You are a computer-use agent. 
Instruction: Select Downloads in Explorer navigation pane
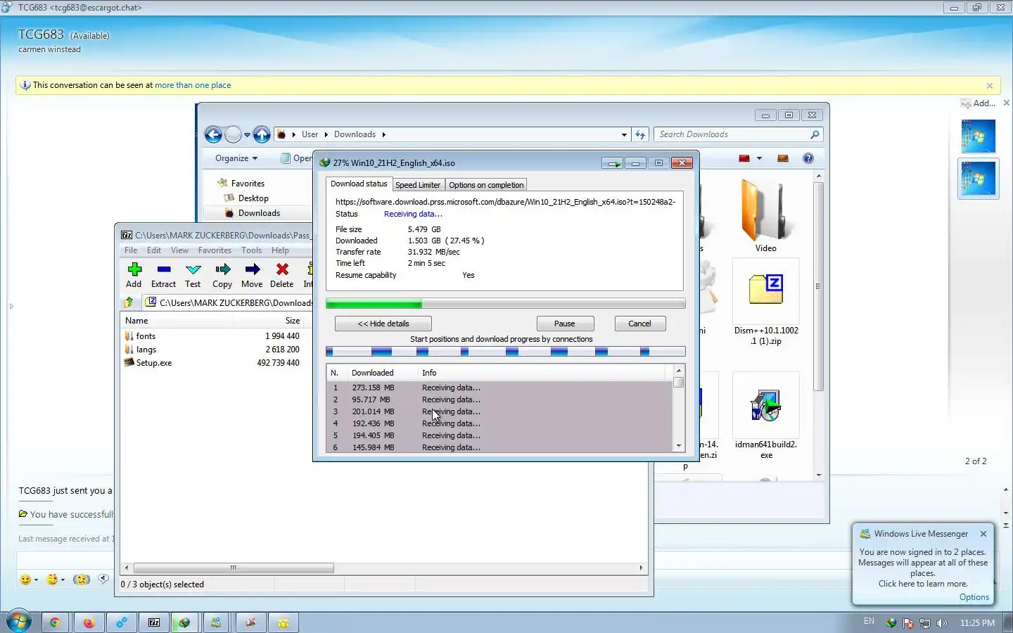pyautogui.click(x=259, y=213)
